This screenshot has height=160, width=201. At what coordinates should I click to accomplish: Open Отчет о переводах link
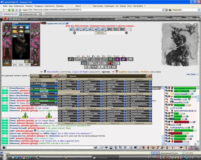(158, 19)
